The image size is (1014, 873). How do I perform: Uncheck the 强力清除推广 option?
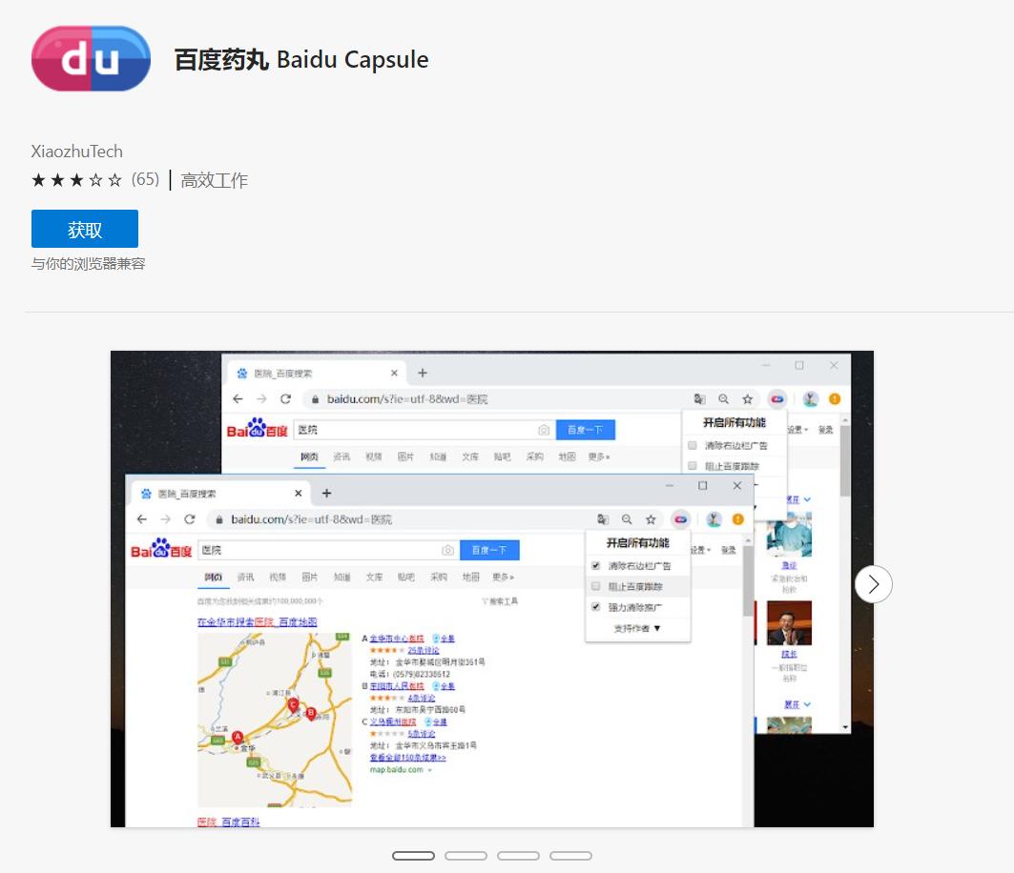[595, 606]
